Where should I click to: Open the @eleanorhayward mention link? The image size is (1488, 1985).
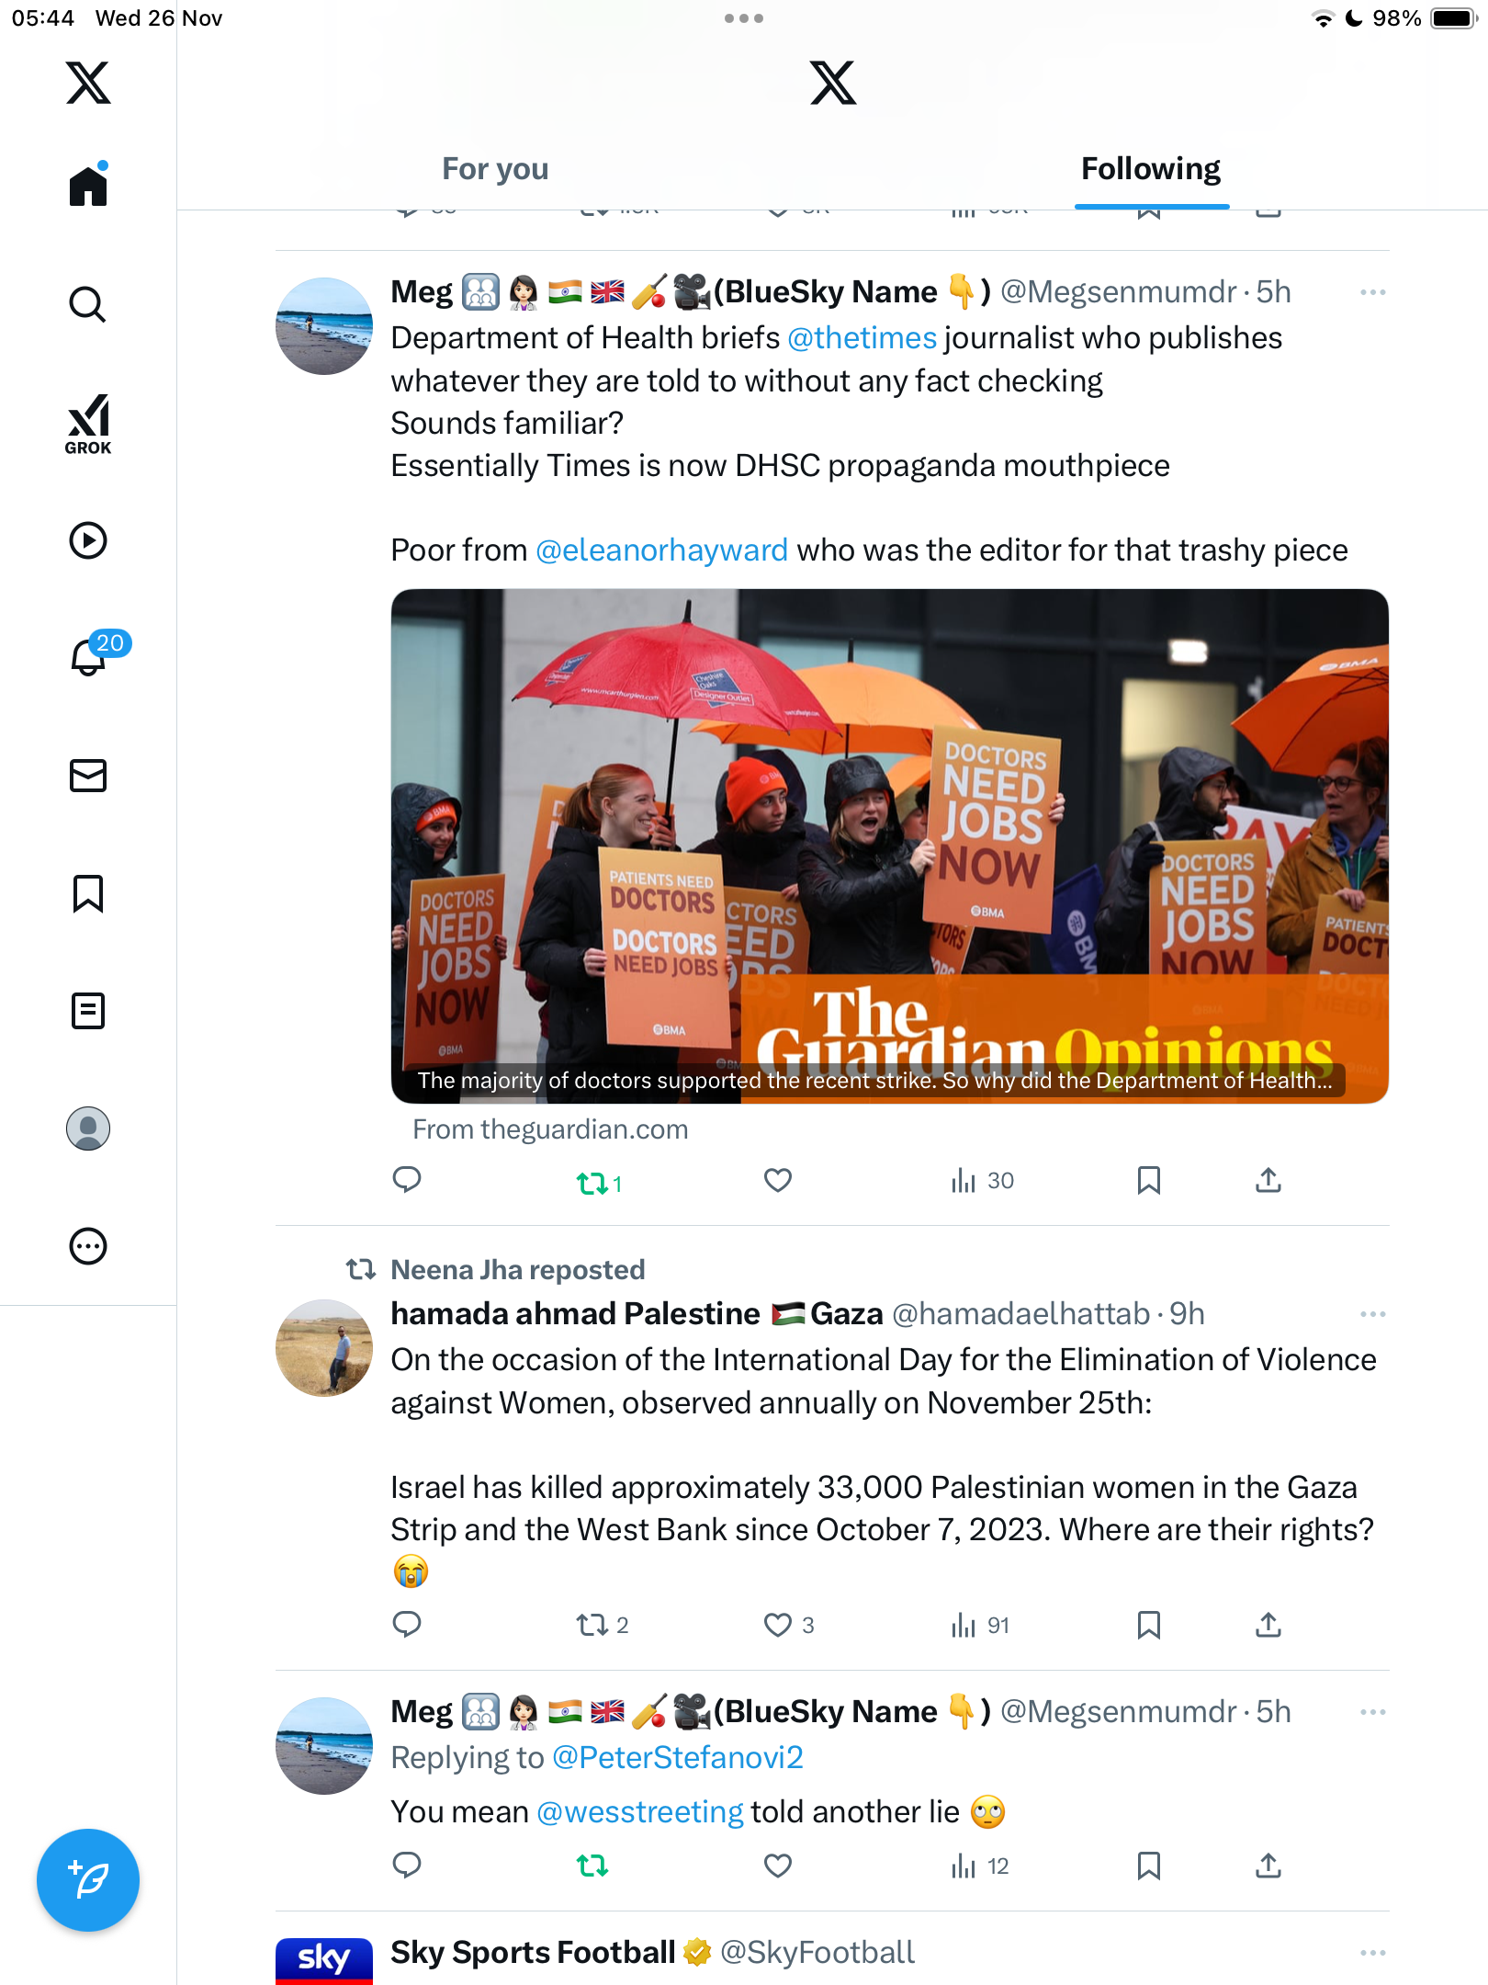coord(661,550)
